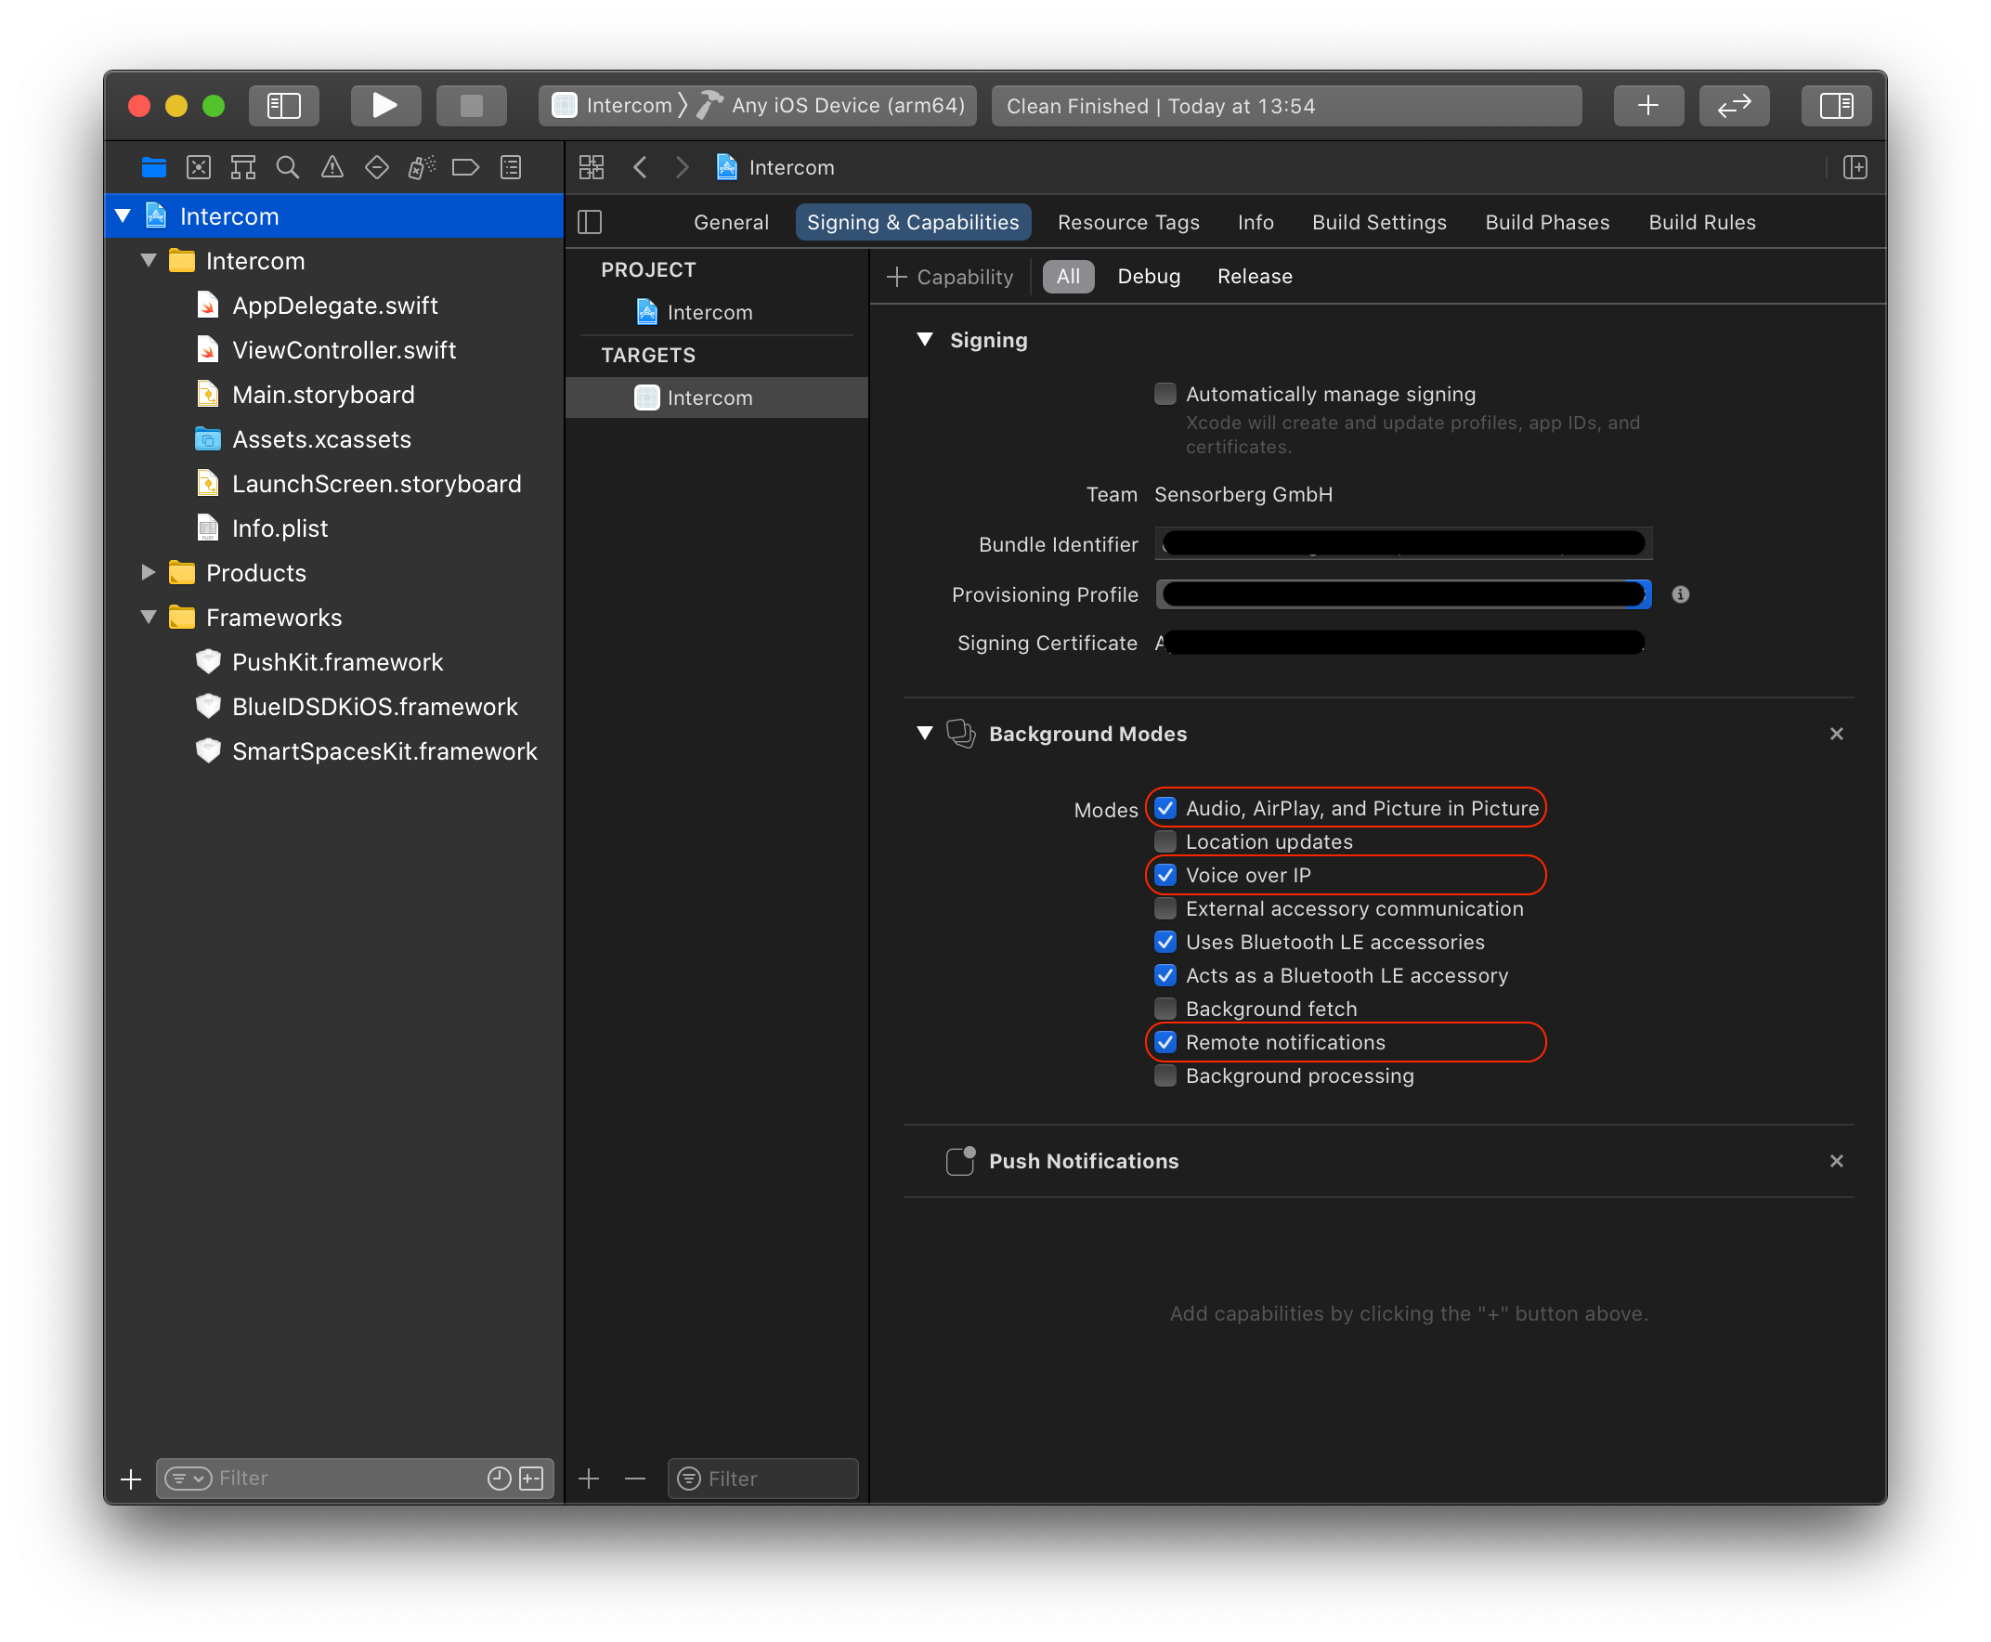Viewport: 1991px width, 1642px height.
Task: Enable Background fetch mode
Action: [1165, 1009]
